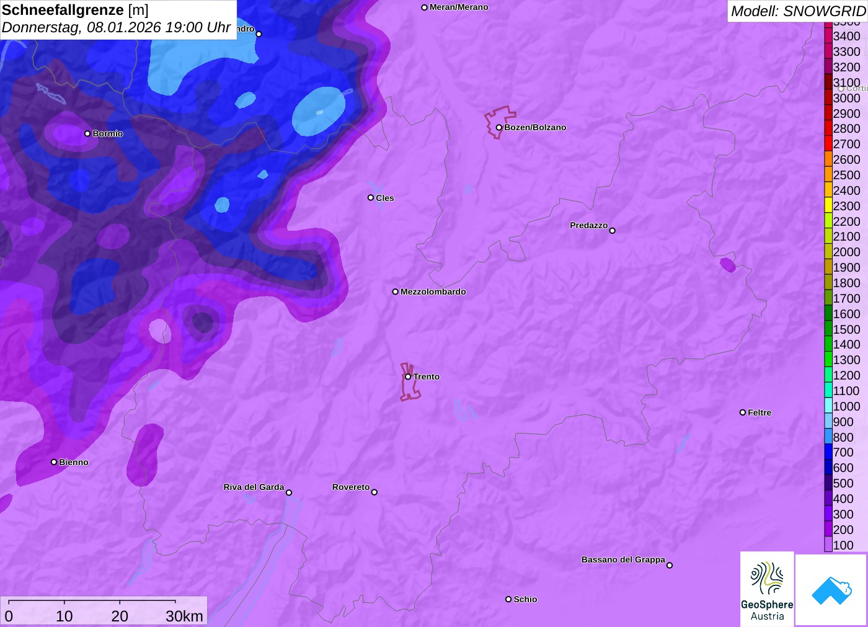Click the Bormio marker dot
This screenshot has width=868, height=627.
pyautogui.click(x=87, y=133)
